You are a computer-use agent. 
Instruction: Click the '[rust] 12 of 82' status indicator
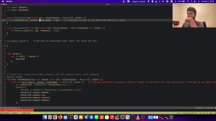(206, 108)
